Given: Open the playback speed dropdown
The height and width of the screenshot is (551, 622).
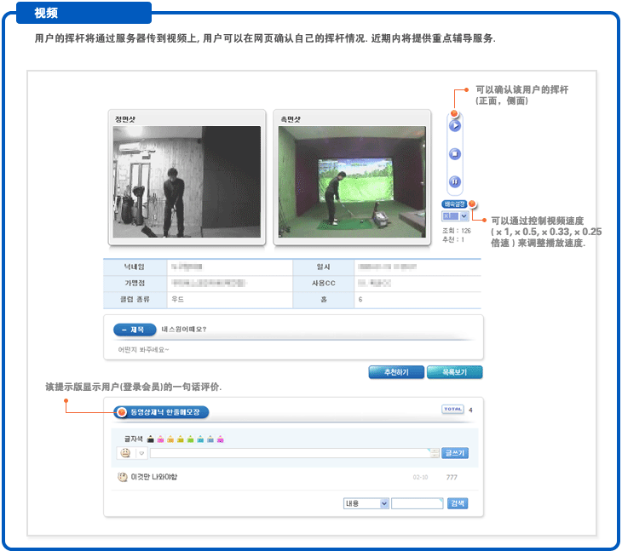Looking at the screenshot, I should 455,216.
